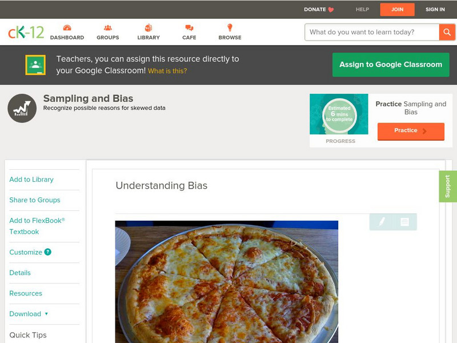
Task: Click Add to Library
Action: point(31,180)
